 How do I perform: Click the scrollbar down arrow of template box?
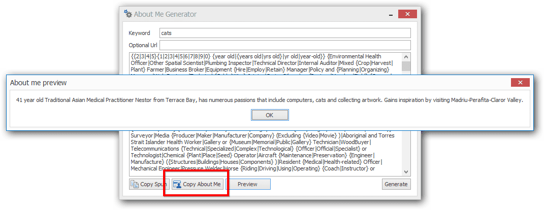pos(406,172)
